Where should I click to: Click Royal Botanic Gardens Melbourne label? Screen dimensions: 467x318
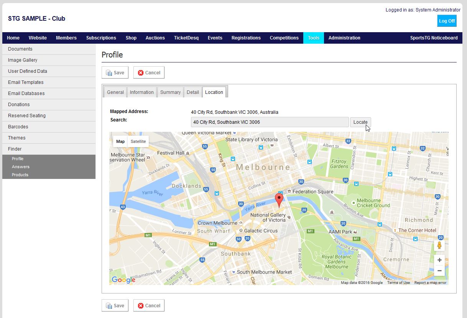pyautogui.click(x=337, y=262)
